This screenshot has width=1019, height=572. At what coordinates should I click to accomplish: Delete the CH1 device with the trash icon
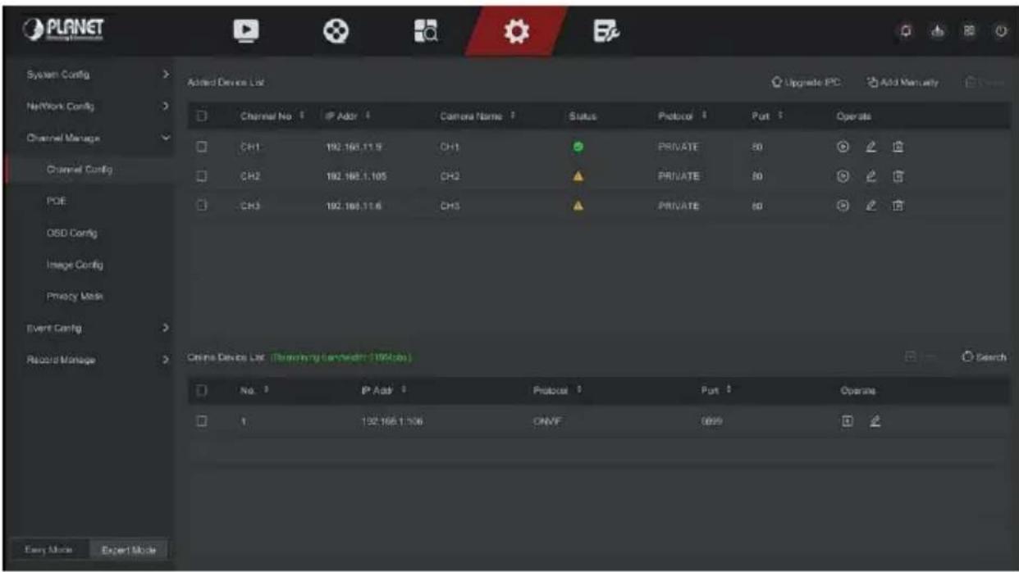(x=898, y=148)
